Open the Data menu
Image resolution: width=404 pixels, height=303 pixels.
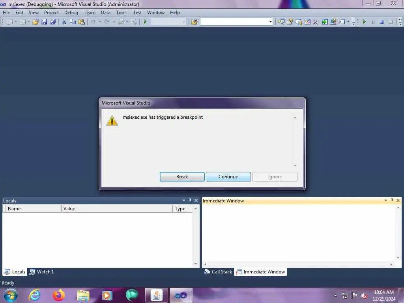pos(106,12)
